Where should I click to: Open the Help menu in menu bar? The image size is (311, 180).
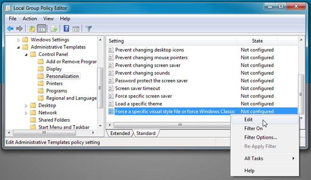coord(65,19)
